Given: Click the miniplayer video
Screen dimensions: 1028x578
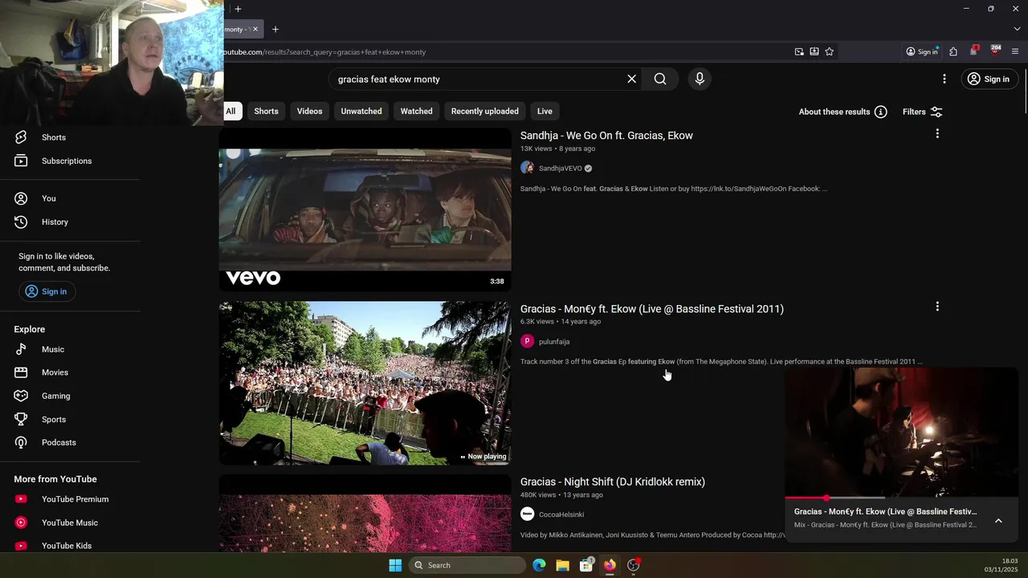Looking at the screenshot, I should click(901, 433).
